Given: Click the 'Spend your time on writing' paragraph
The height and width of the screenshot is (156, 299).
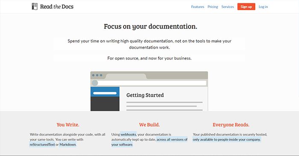Looking at the screenshot, I should click(149, 44).
